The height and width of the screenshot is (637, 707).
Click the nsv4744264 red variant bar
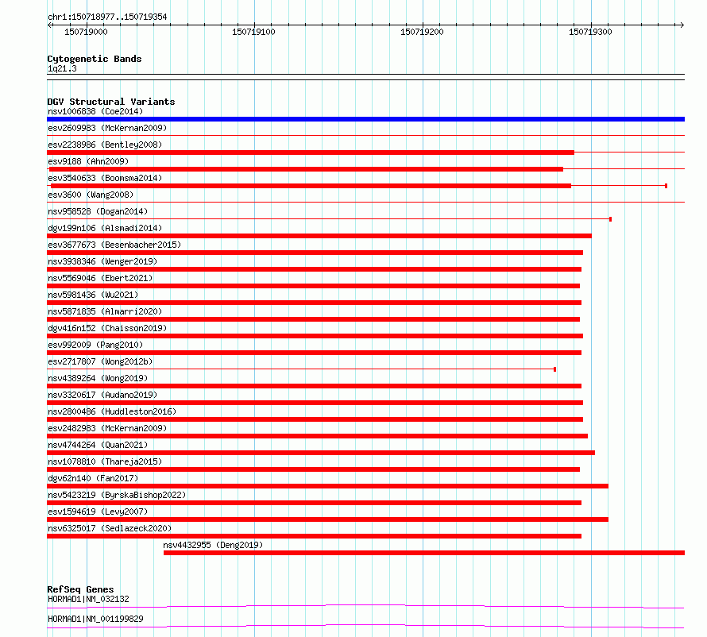[321, 453]
